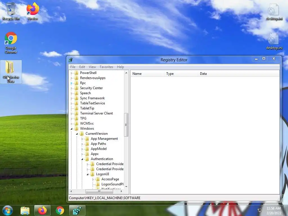Click the Rpc key folder icon
Screen dimensions: 288x216
(76, 83)
